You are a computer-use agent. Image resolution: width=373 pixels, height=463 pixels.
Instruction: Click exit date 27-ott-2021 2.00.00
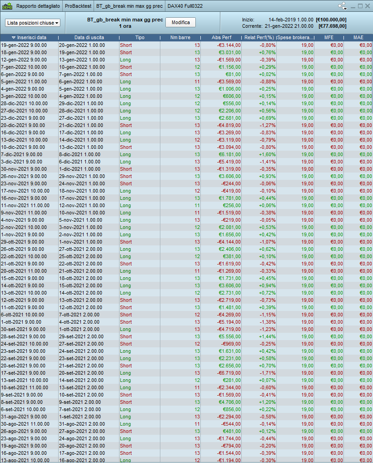(81, 249)
